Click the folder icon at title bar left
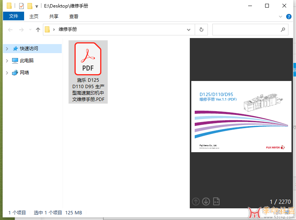 coord(9,6)
